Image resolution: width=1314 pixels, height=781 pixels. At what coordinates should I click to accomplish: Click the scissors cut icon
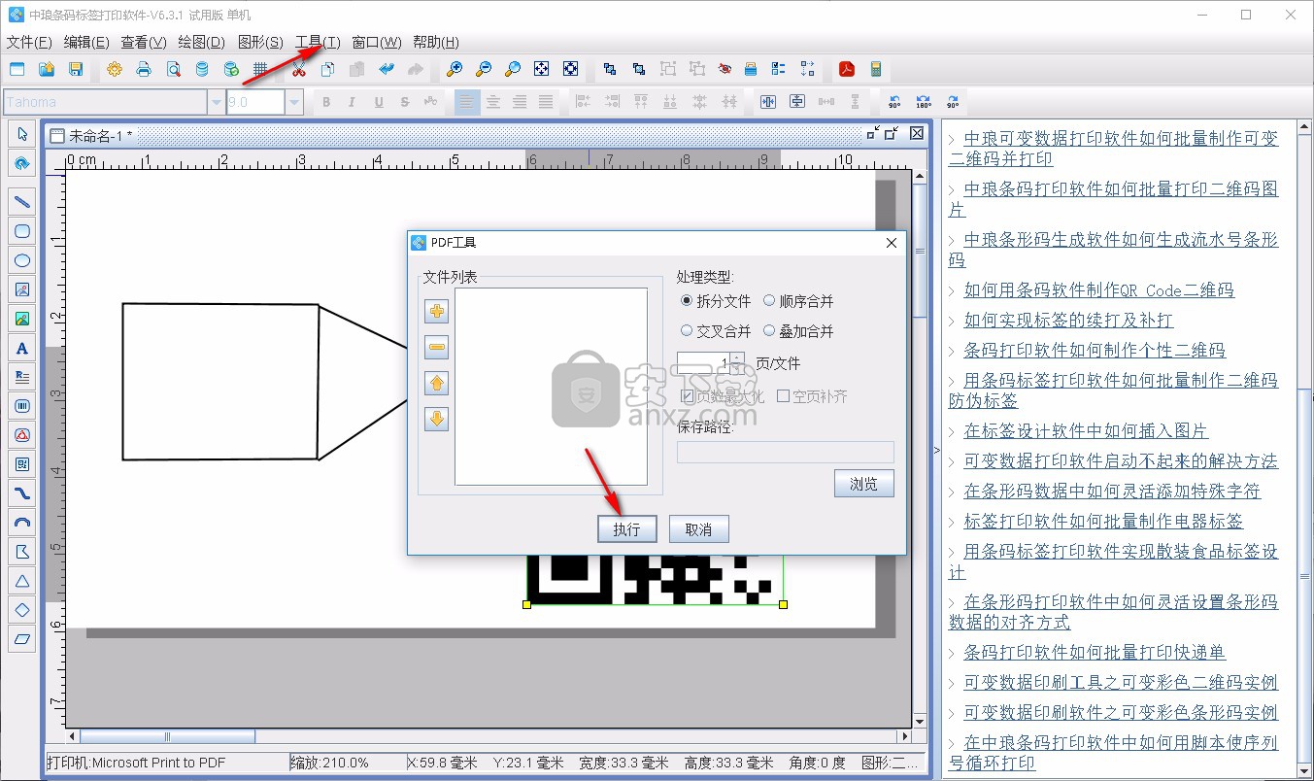click(299, 69)
